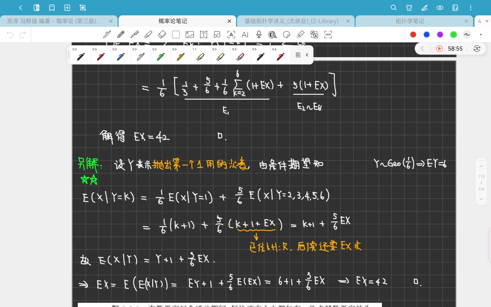Click the crop/fit page icon
Screen dimensions: 491x307
83,8
